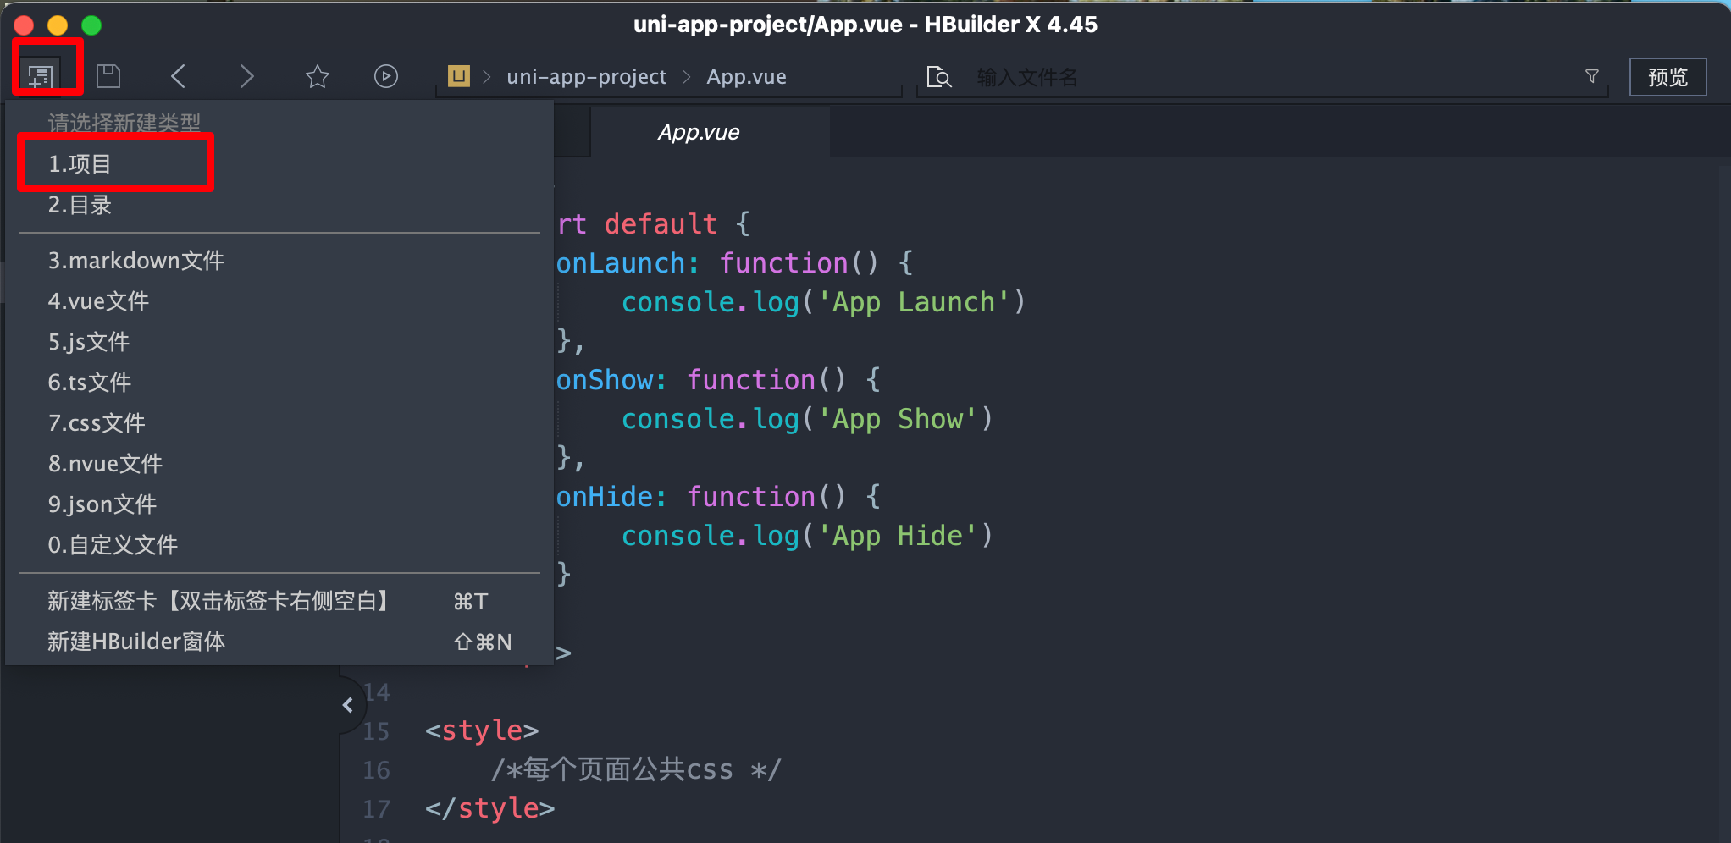Image resolution: width=1731 pixels, height=843 pixels.
Task: Choose 0.自定义文件 menu entry
Action: click(x=279, y=545)
